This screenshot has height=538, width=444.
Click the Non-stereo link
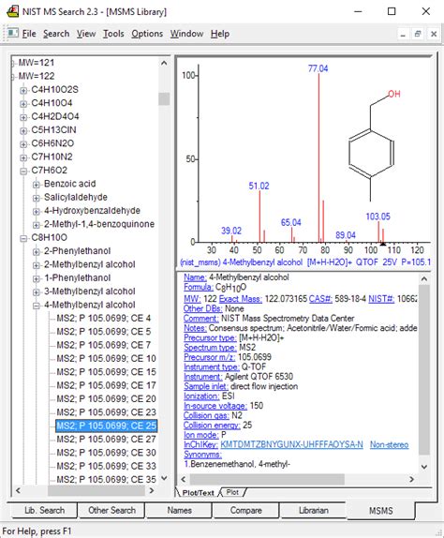[x=389, y=444]
